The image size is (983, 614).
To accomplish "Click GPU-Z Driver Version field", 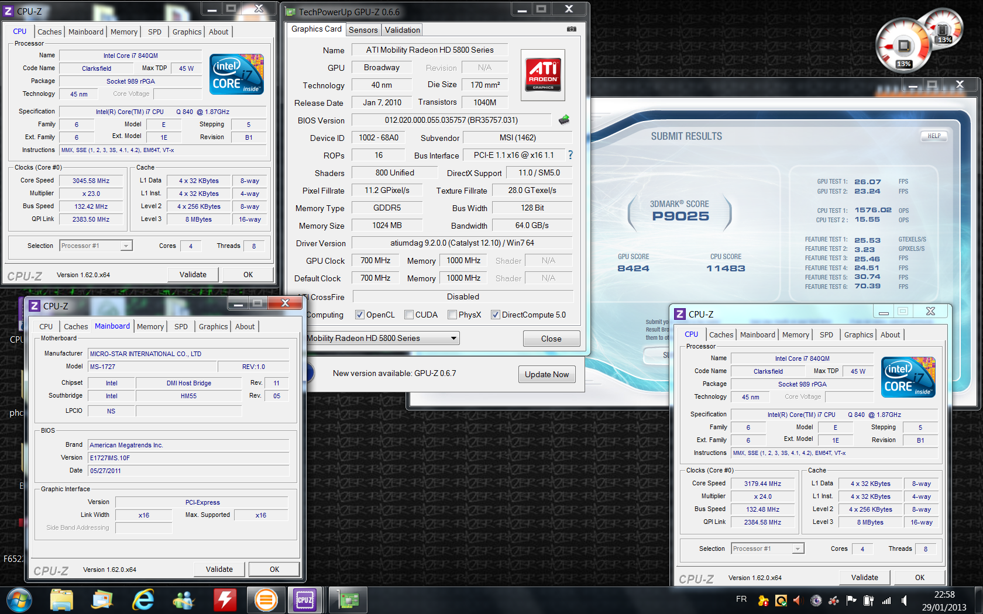I will 462,243.
